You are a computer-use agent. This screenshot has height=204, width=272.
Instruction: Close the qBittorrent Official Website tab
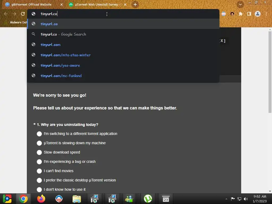[62, 5]
